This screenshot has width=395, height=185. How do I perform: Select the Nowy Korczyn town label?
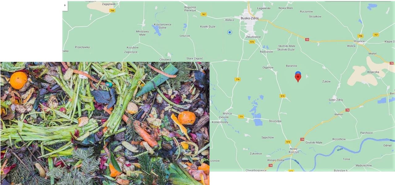pos(290,151)
